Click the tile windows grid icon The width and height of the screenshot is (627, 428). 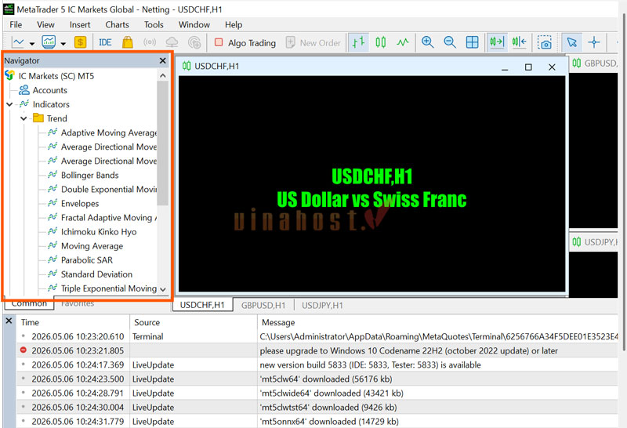473,42
